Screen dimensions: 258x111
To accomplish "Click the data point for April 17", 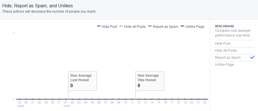I will pos(172,99).
